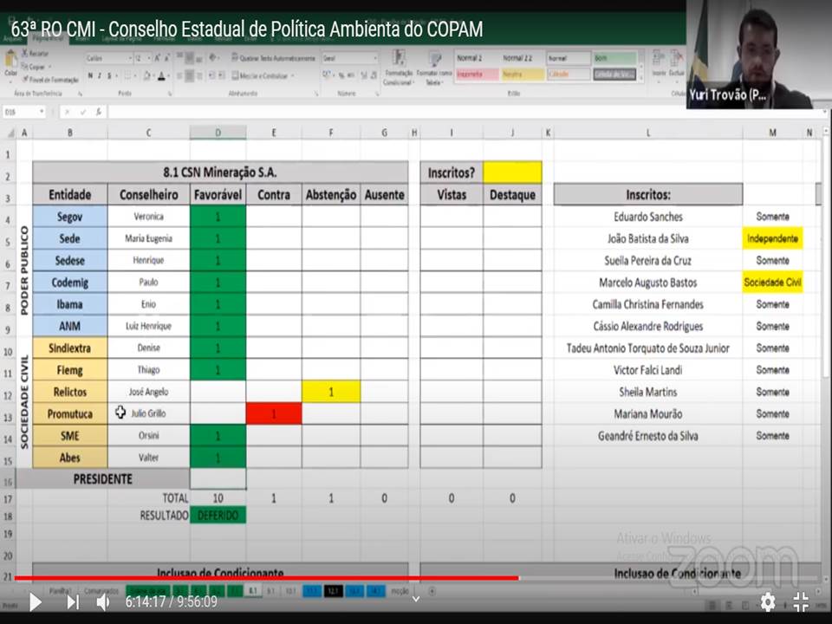This screenshot has width=832, height=624.
Task: Expand the cell name box dropdown
Action: coord(46,112)
